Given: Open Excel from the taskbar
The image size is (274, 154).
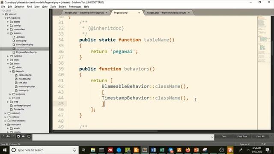Looking at the screenshot, I should pos(162,150).
